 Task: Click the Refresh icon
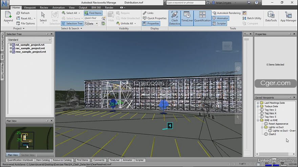tap(18, 13)
